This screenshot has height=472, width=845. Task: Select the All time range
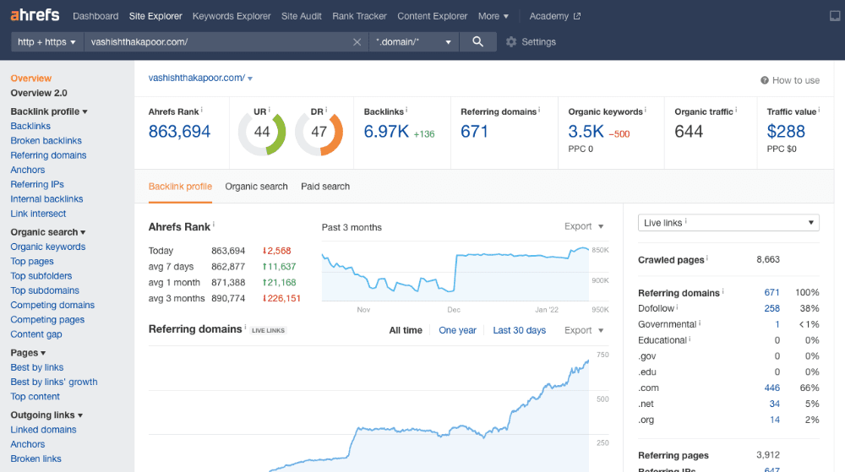(x=406, y=330)
